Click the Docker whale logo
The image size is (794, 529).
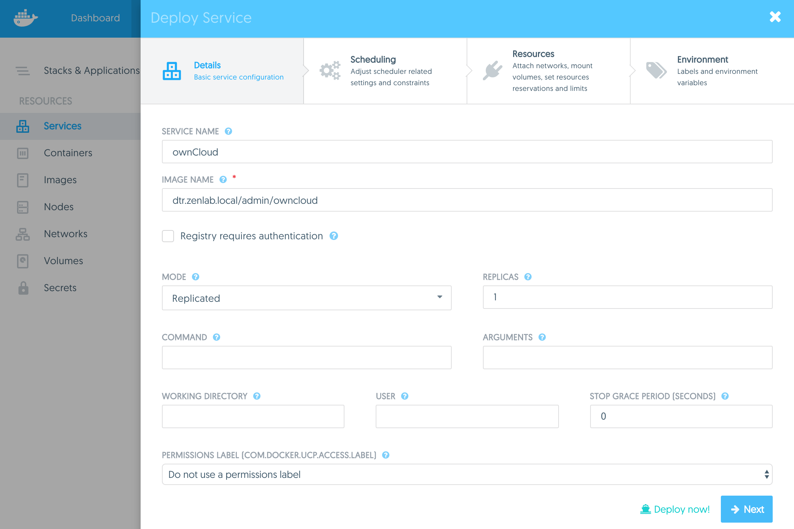pos(26,18)
